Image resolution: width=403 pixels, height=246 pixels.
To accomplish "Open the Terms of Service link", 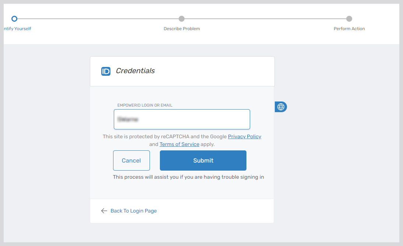I will [179, 144].
